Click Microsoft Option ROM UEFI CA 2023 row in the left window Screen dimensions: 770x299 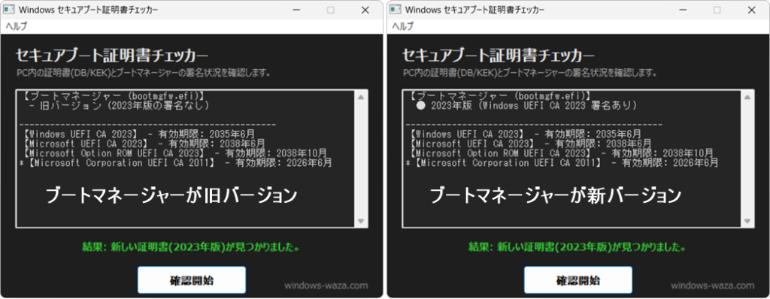pos(174,153)
